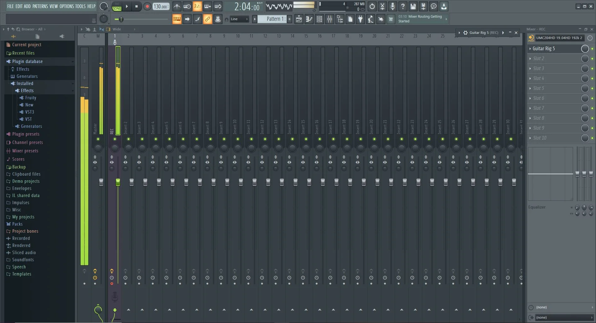The height and width of the screenshot is (323, 596).
Task: Open the plugin picker plug icon
Action: tap(360, 19)
